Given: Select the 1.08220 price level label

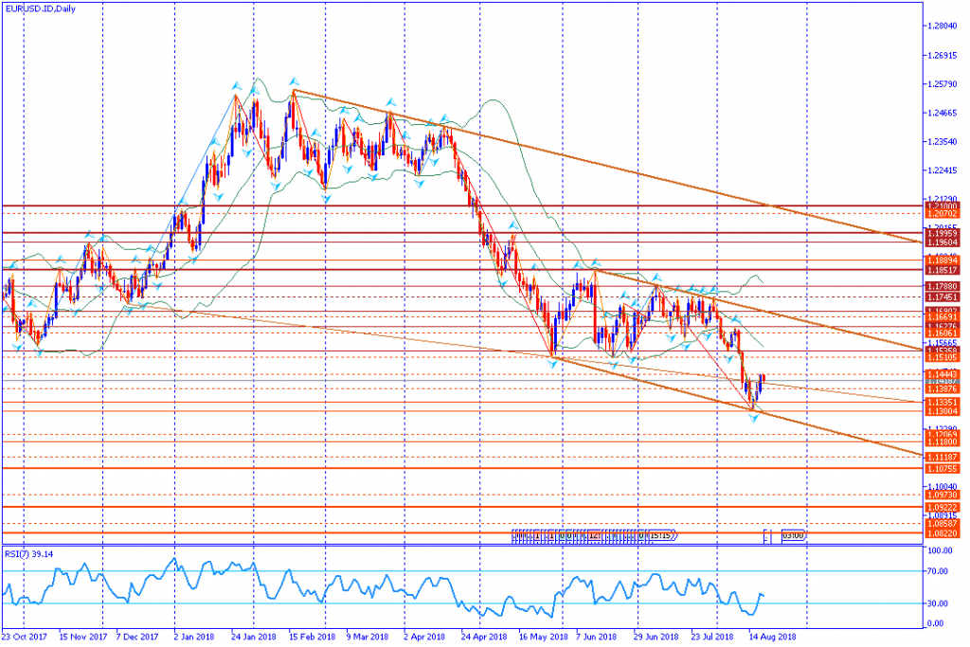Looking at the screenshot, I should (943, 533).
